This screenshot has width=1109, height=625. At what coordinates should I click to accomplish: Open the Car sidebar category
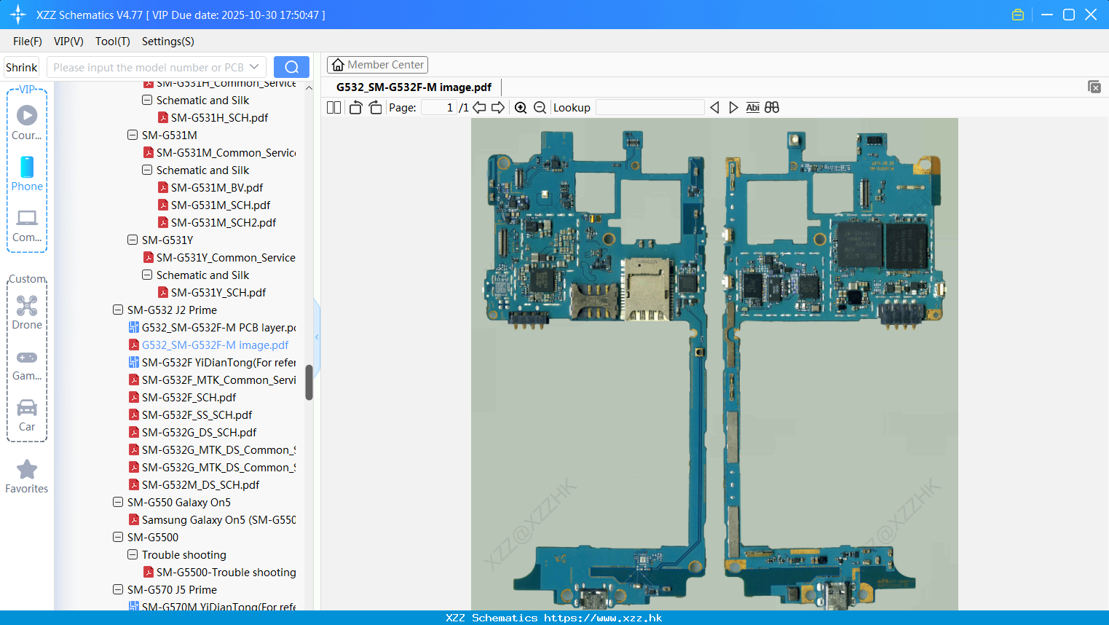(x=27, y=414)
